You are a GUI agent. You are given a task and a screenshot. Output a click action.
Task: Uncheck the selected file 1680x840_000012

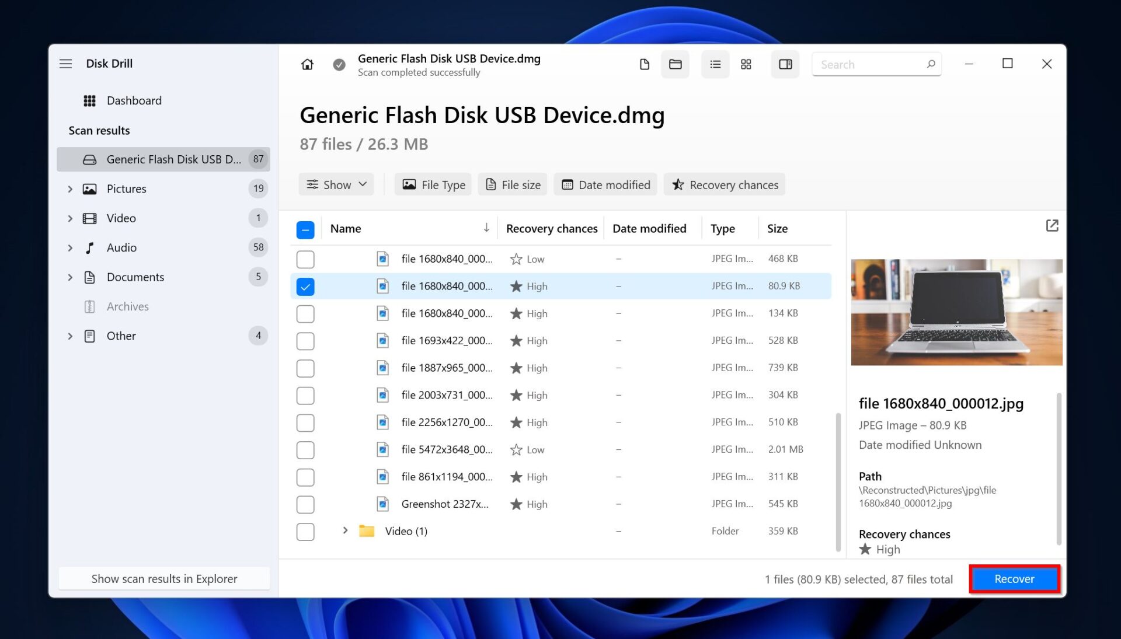click(x=305, y=286)
